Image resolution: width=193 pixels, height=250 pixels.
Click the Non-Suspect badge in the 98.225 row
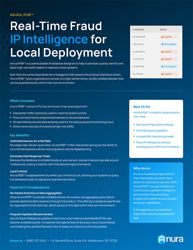point(169,67)
